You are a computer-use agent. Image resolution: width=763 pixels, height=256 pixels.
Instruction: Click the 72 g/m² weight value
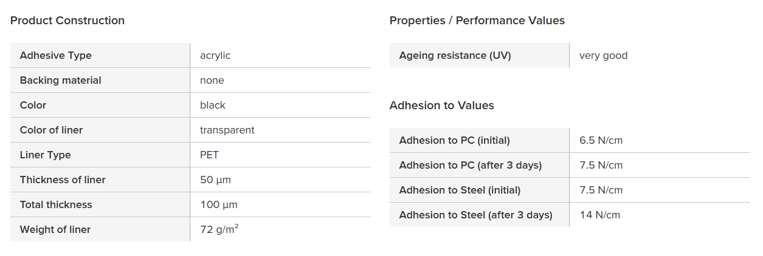(219, 229)
